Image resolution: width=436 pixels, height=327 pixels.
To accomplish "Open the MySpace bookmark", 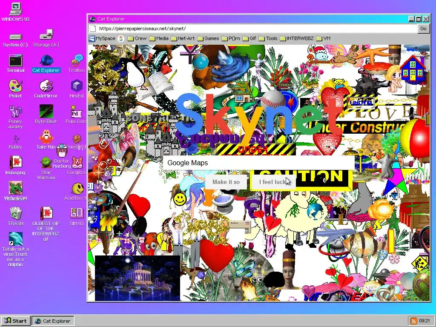I will coord(102,38).
